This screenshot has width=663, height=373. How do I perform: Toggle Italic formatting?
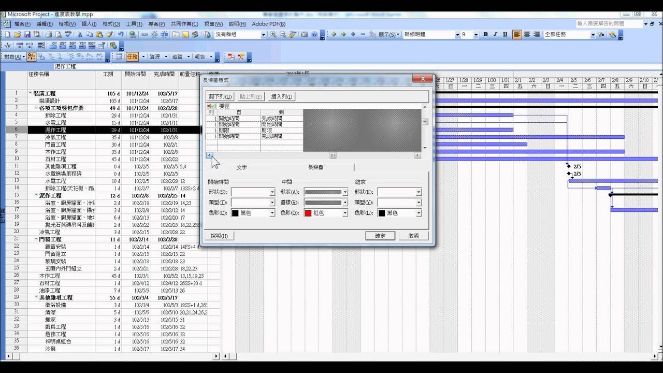click(x=495, y=34)
